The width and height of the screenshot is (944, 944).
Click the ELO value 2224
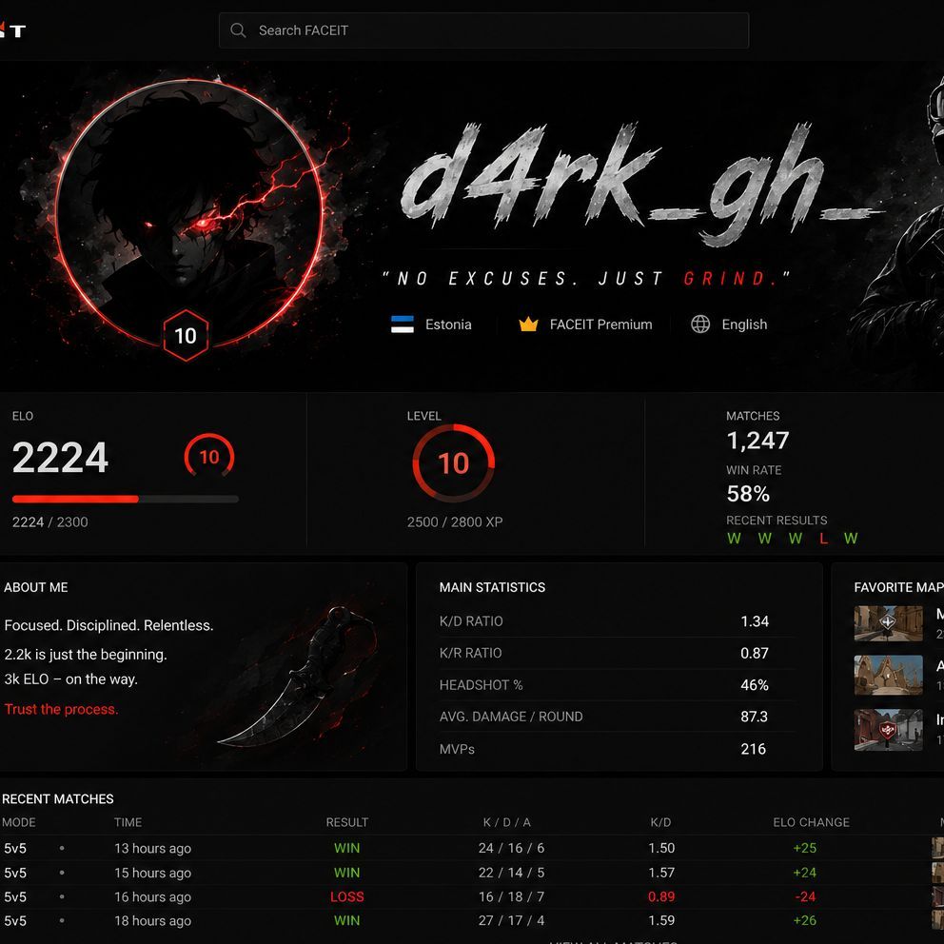pos(60,458)
